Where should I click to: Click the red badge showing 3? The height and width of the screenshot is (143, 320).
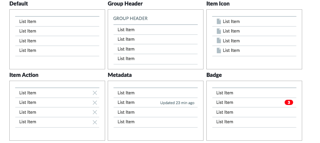[289, 102]
